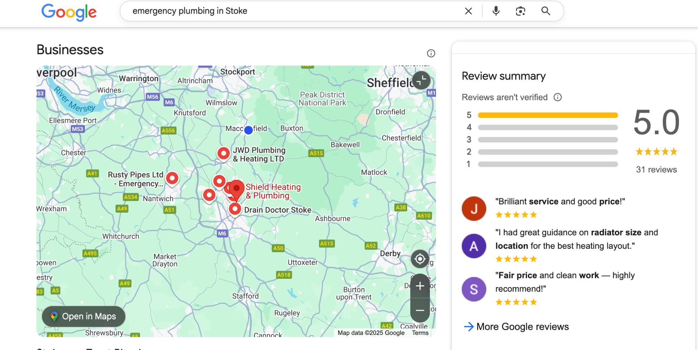Open map Terms link
The width and height of the screenshot is (698, 350).
pyautogui.click(x=420, y=333)
